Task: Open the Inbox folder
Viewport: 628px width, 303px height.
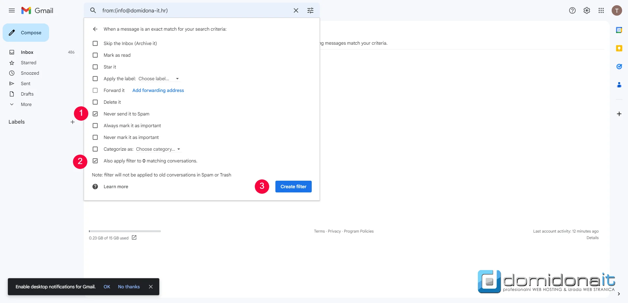Action: pos(27,52)
